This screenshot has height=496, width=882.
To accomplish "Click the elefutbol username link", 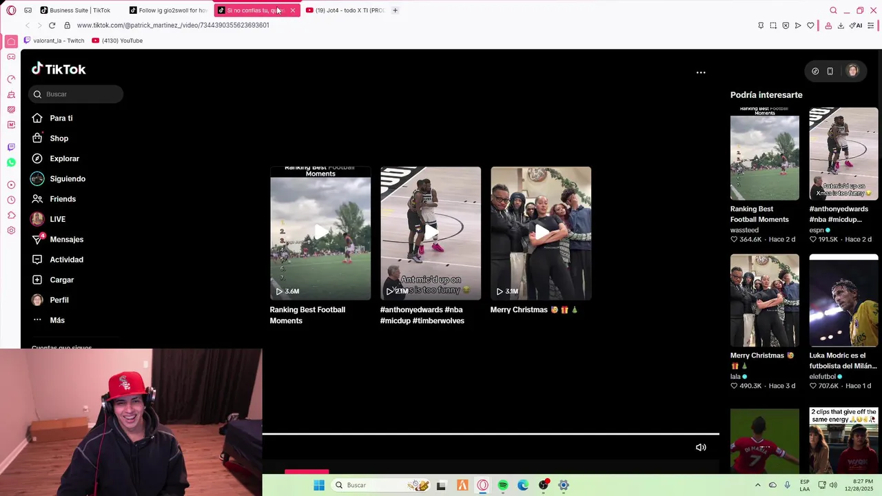I will tap(823, 377).
